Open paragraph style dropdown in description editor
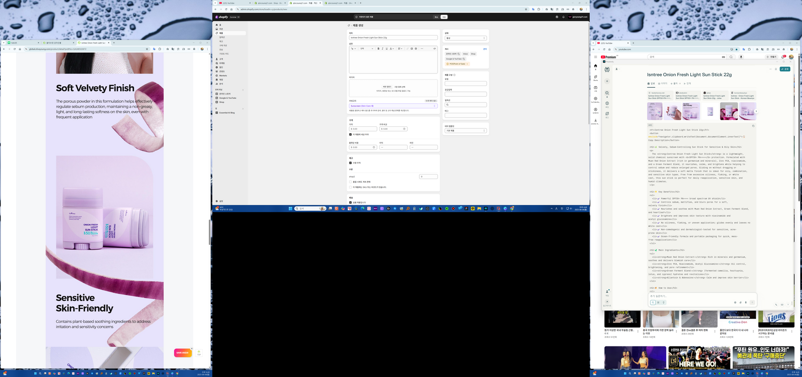The width and height of the screenshot is (802, 377). point(367,49)
